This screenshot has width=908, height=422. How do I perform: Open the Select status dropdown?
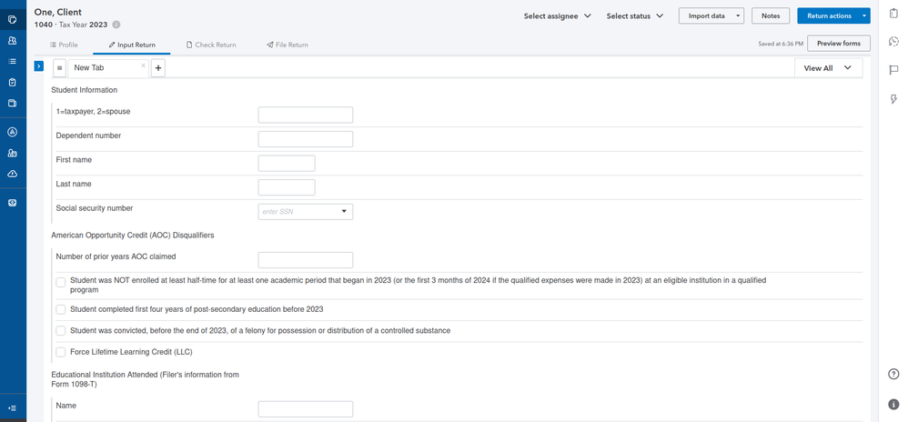pos(635,16)
